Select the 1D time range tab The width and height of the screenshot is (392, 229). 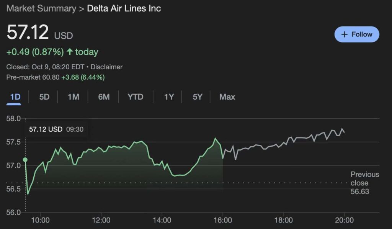click(15, 97)
